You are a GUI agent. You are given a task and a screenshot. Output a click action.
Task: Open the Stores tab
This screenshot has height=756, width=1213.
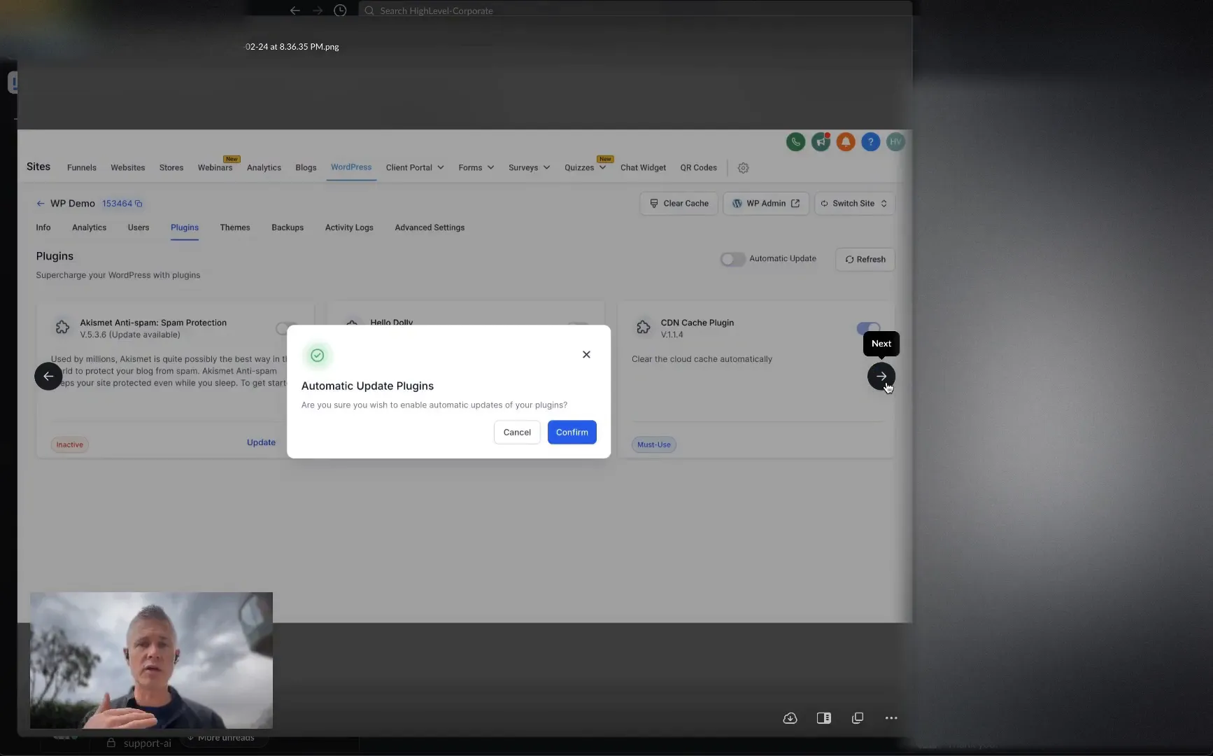point(171,168)
